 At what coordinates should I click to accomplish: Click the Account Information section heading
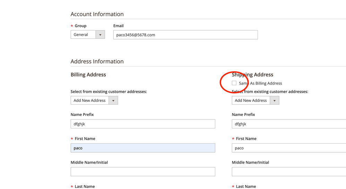[x=97, y=14]
